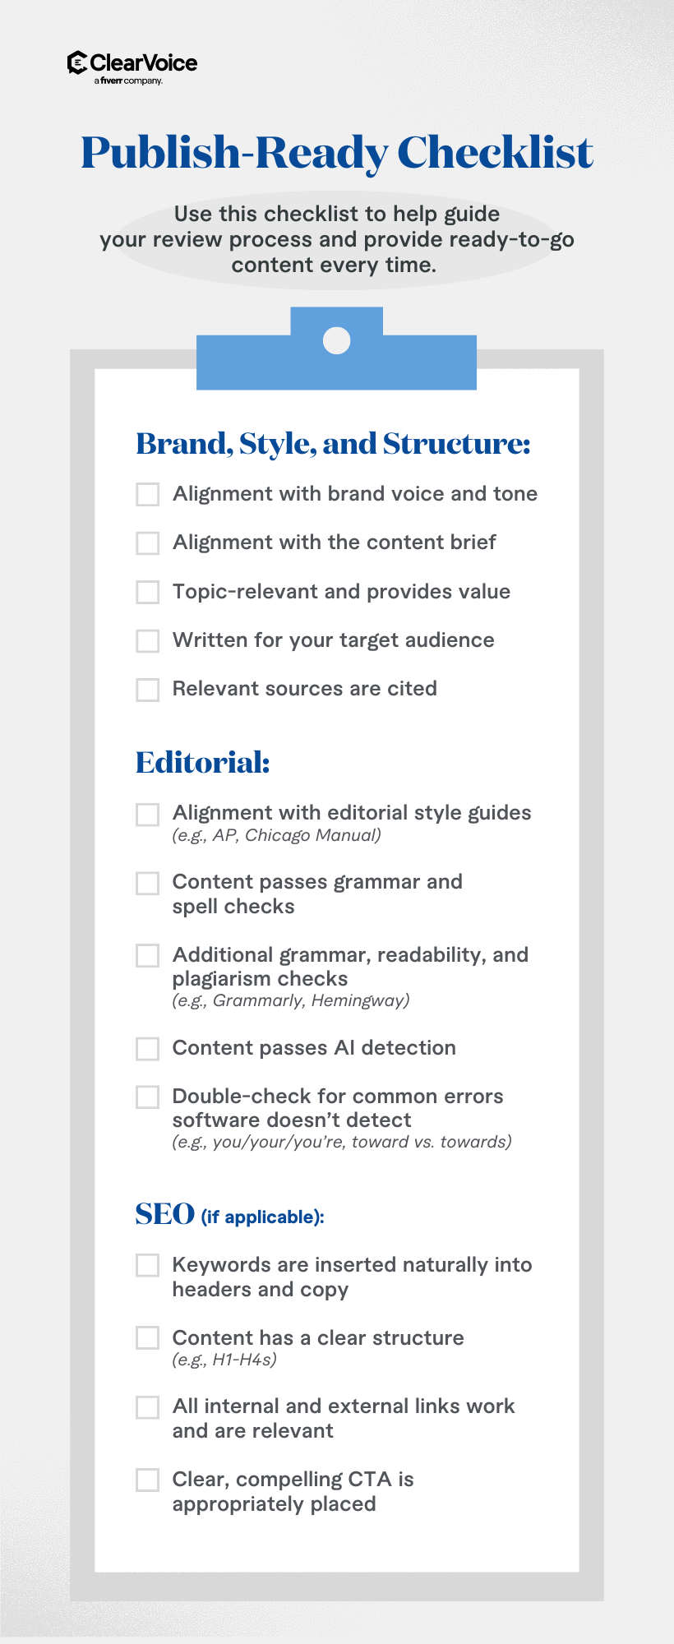Tick 'Additional grammar, readability, and plagiarism checks' box
Viewport: 674px width, 1644px height.
point(148,955)
